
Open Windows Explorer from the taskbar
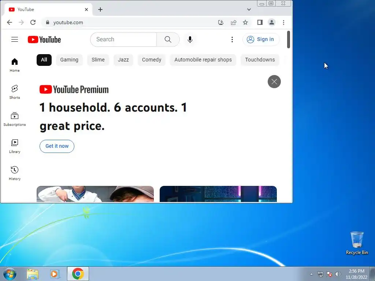click(x=33, y=274)
